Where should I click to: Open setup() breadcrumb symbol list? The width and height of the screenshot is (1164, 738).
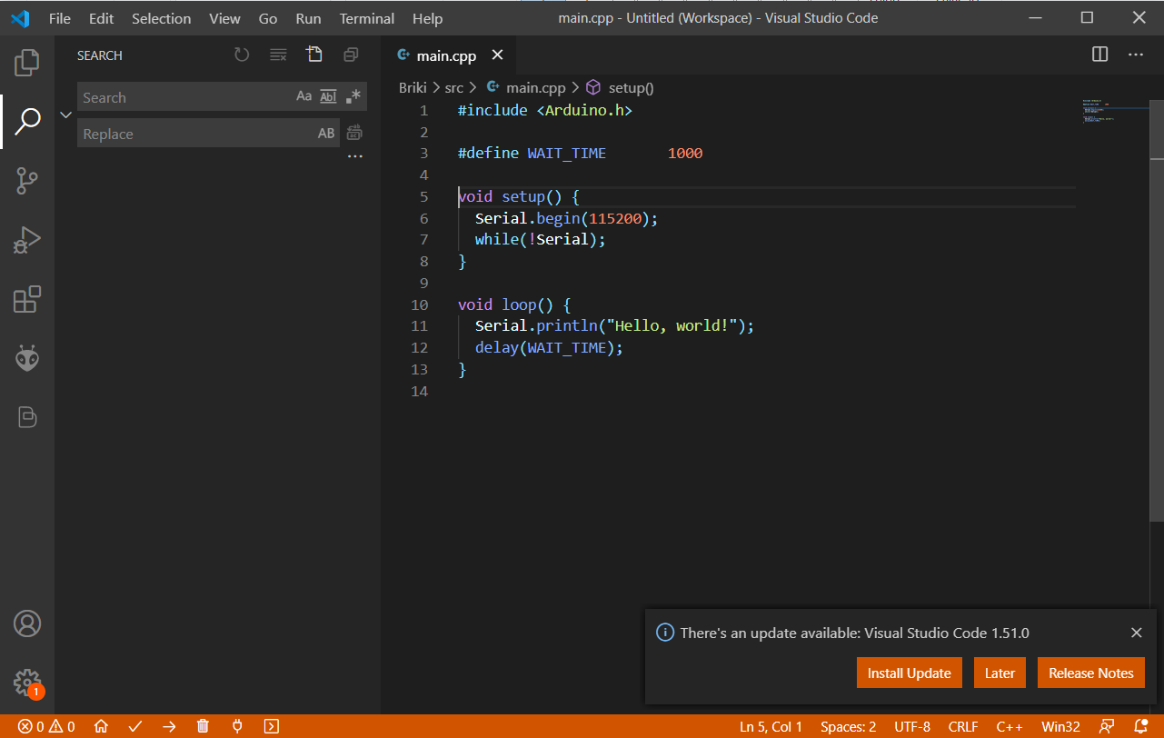pyautogui.click(x=620, y=87)
